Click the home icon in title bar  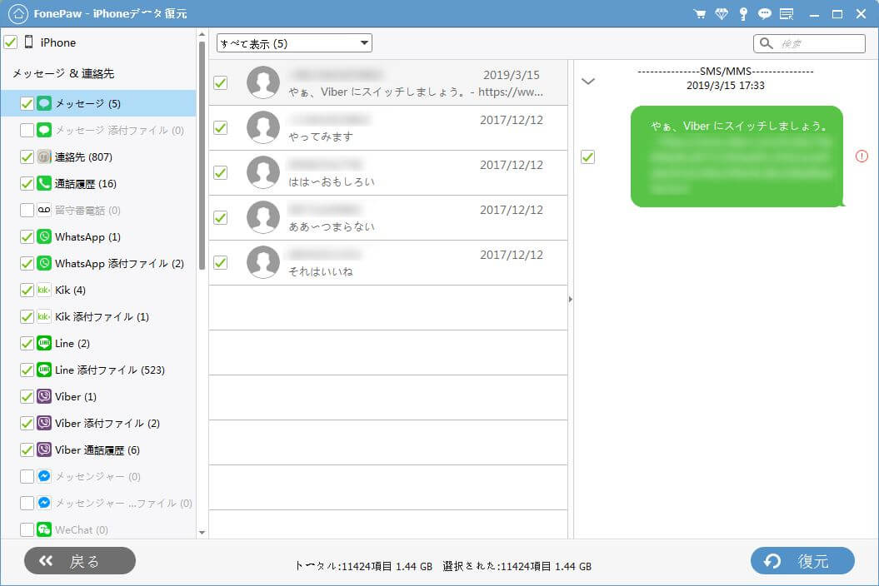pos(18,13)
